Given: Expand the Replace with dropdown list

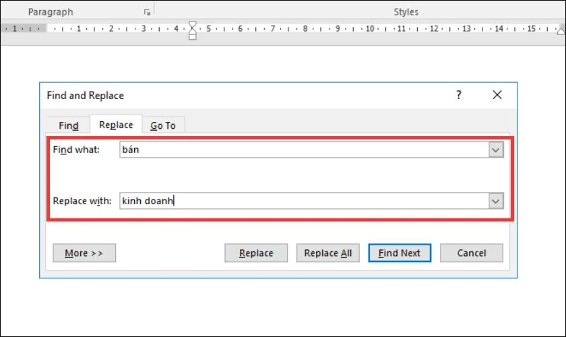Looking at the screenshot, I should click(496, 201).
